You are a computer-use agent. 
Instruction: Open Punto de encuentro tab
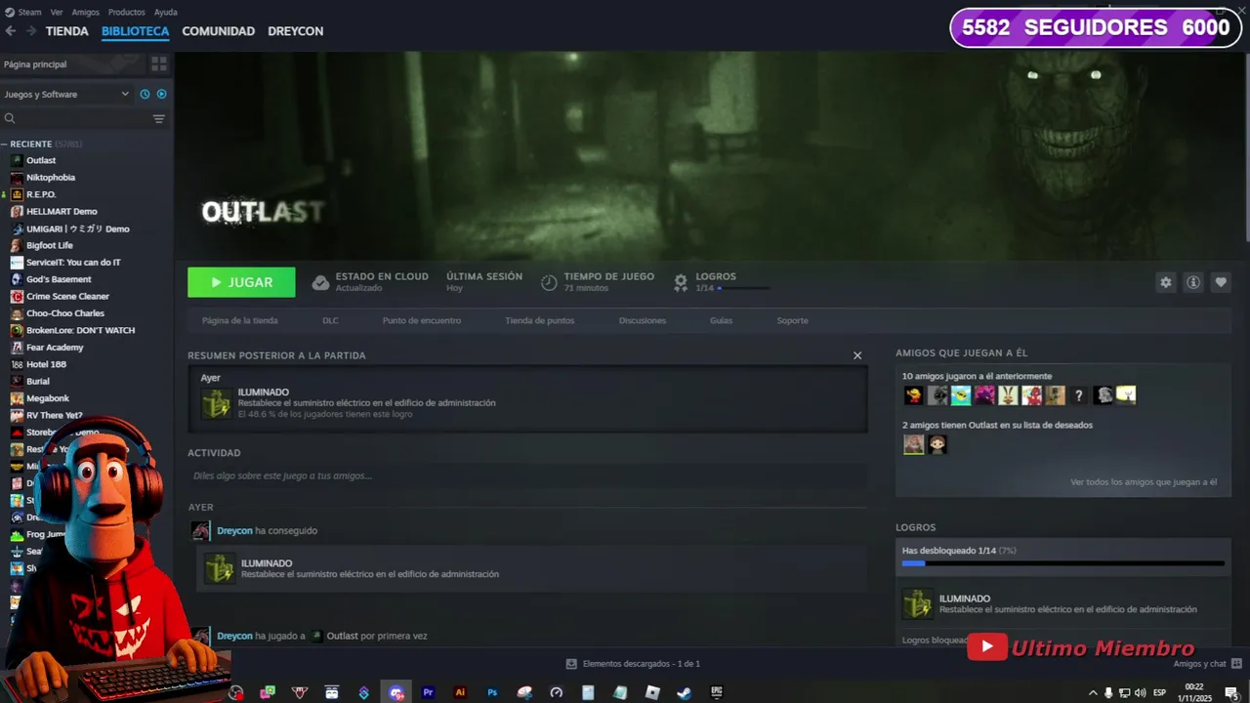pyautogui.click(x=422, y=320)
